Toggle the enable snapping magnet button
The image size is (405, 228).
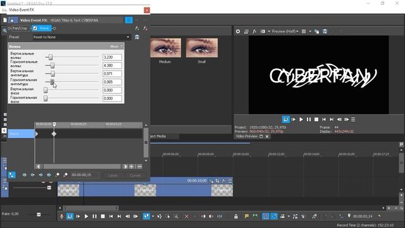(266, 217)
